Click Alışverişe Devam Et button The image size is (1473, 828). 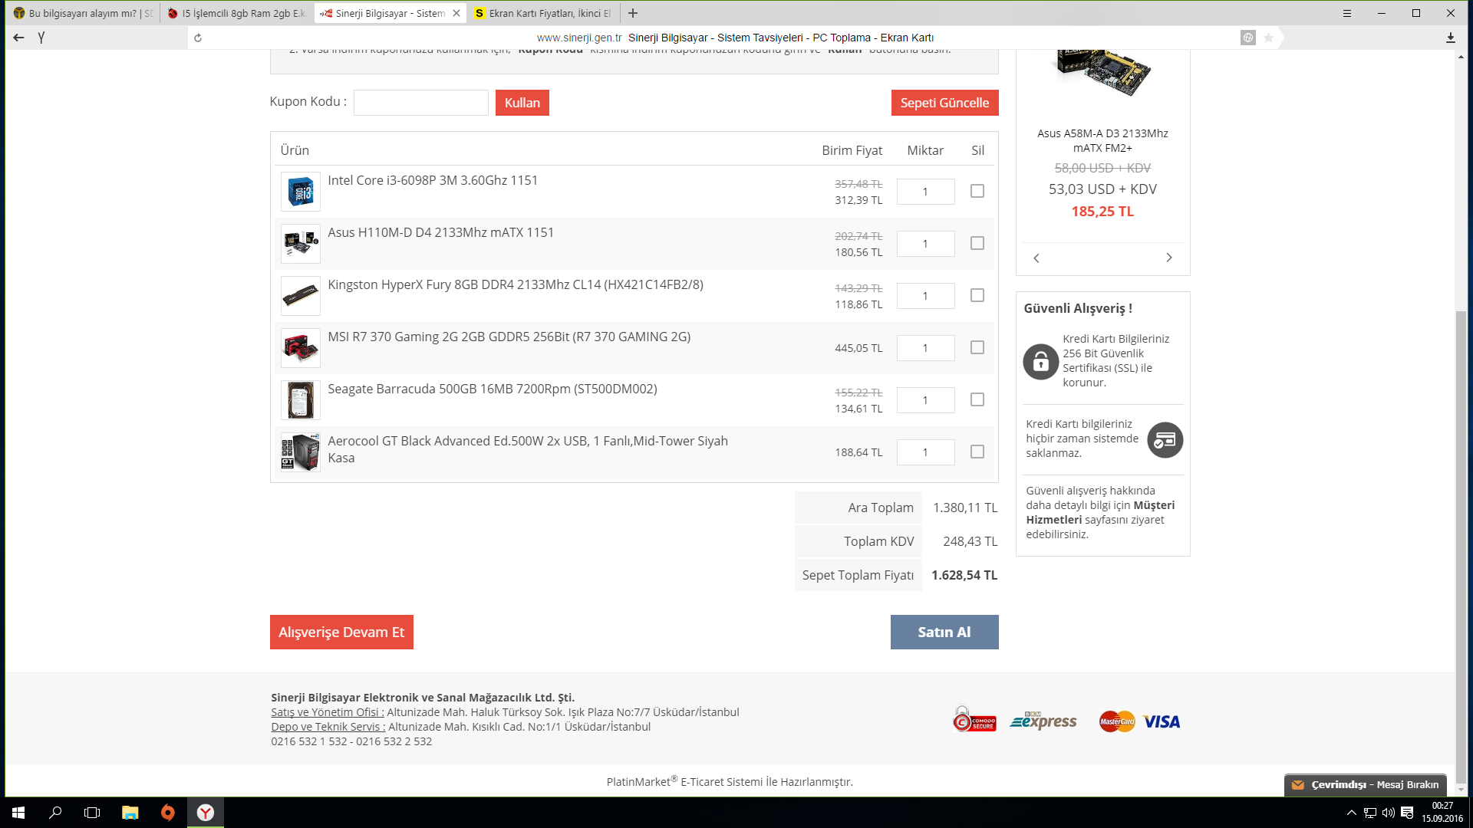[341, 632]
